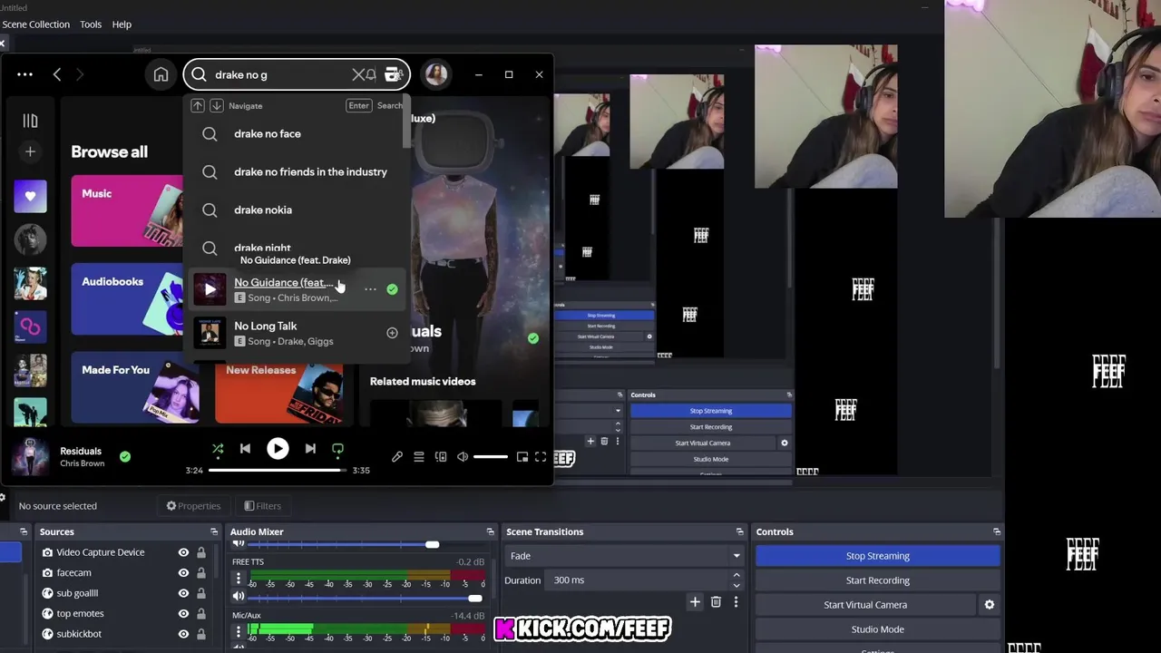This screenshot has height=653, width=1161.
Task: Open OBS Scene Collection menu
Action: click(x=36, y=24)
